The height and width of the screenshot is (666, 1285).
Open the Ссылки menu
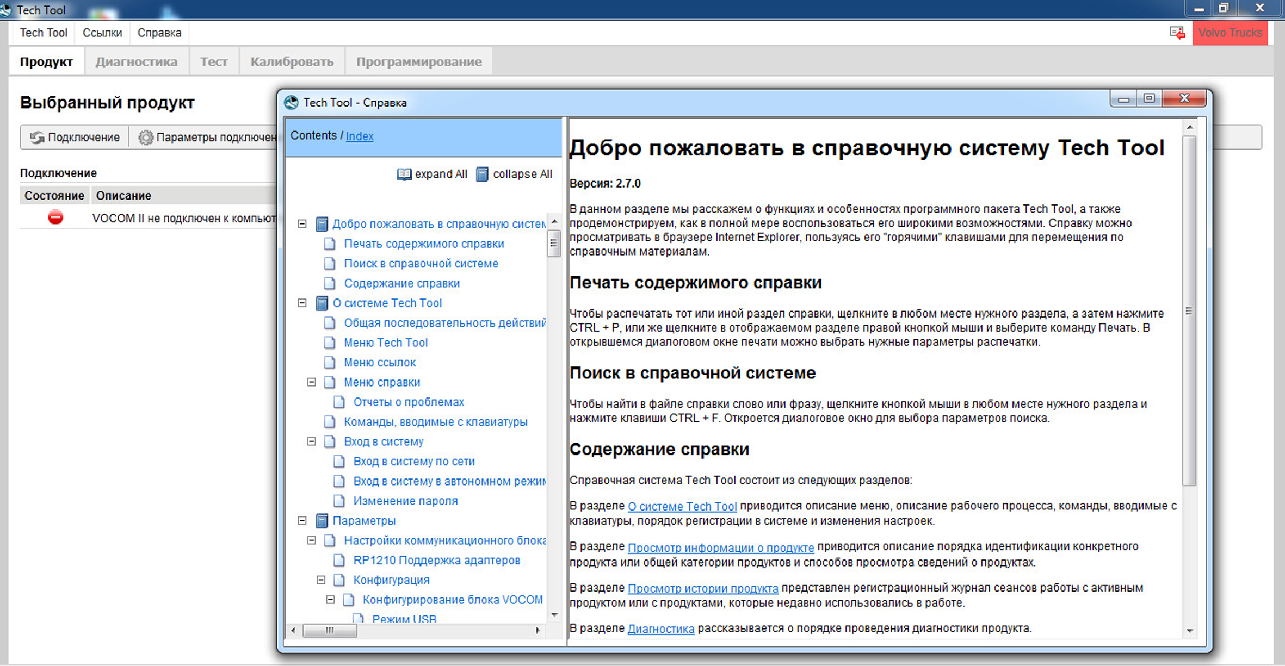pyautogui.click(x=102, y=33)
